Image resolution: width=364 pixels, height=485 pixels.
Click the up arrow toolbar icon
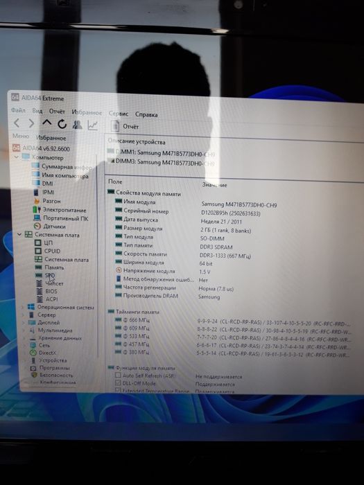pos(46,123)
